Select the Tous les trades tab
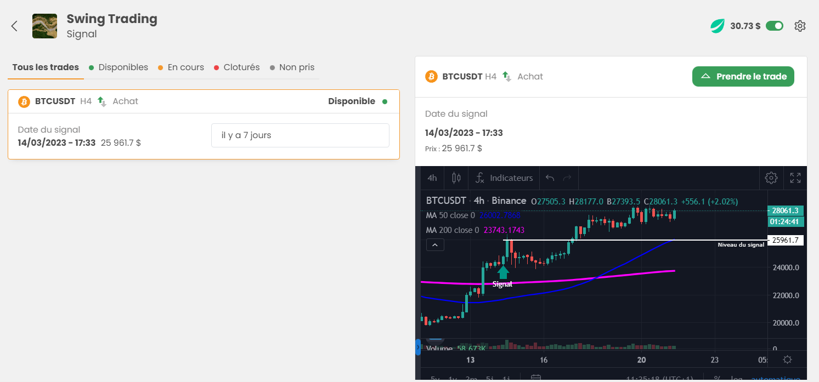The width and height of the screenshot is (819, 382). [46, 67]
